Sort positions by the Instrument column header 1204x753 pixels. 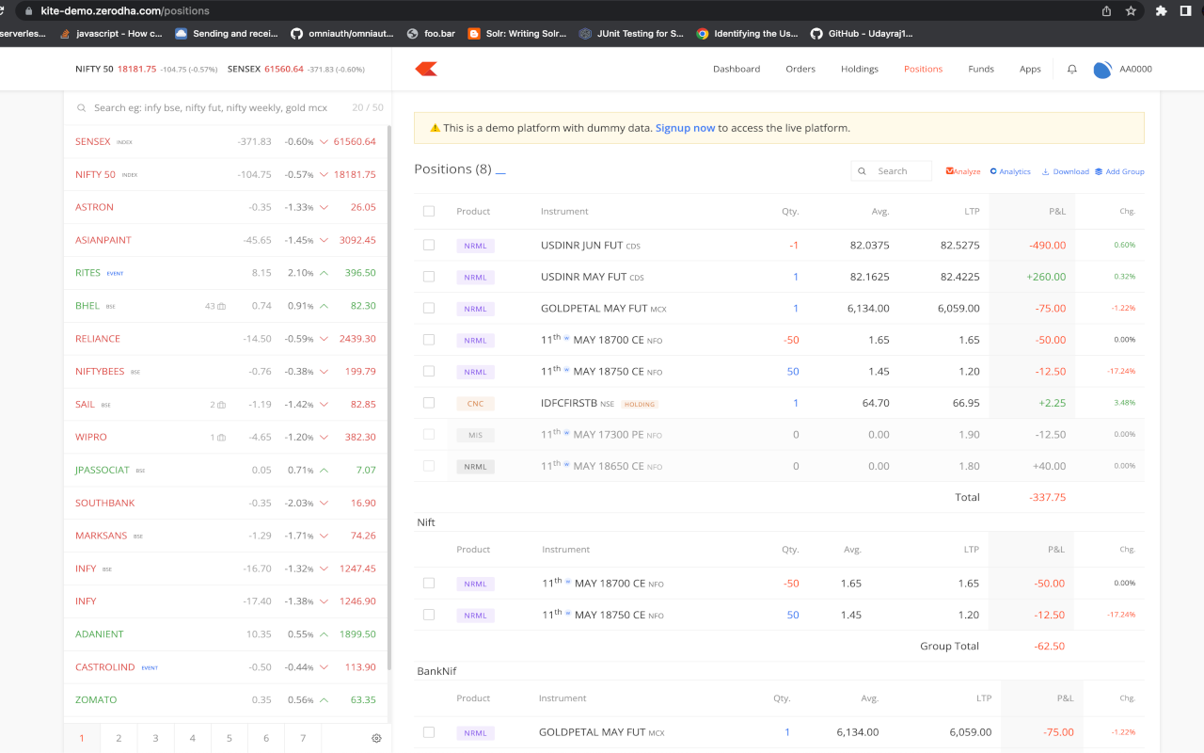[564, 212]
